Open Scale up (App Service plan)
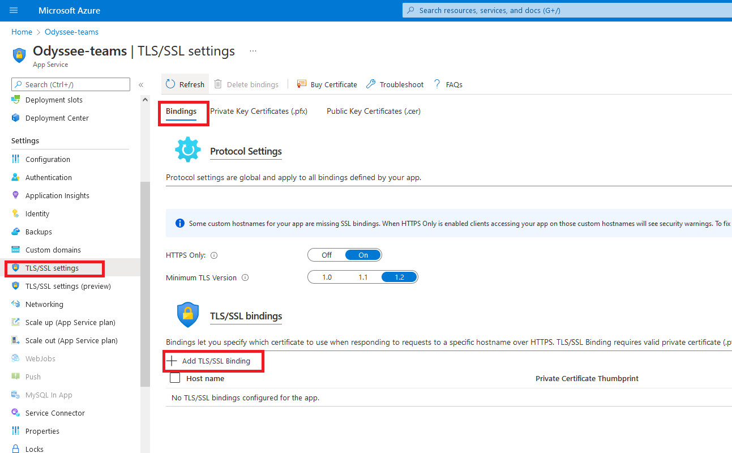 pyautogui.click(x=70, y=323)
